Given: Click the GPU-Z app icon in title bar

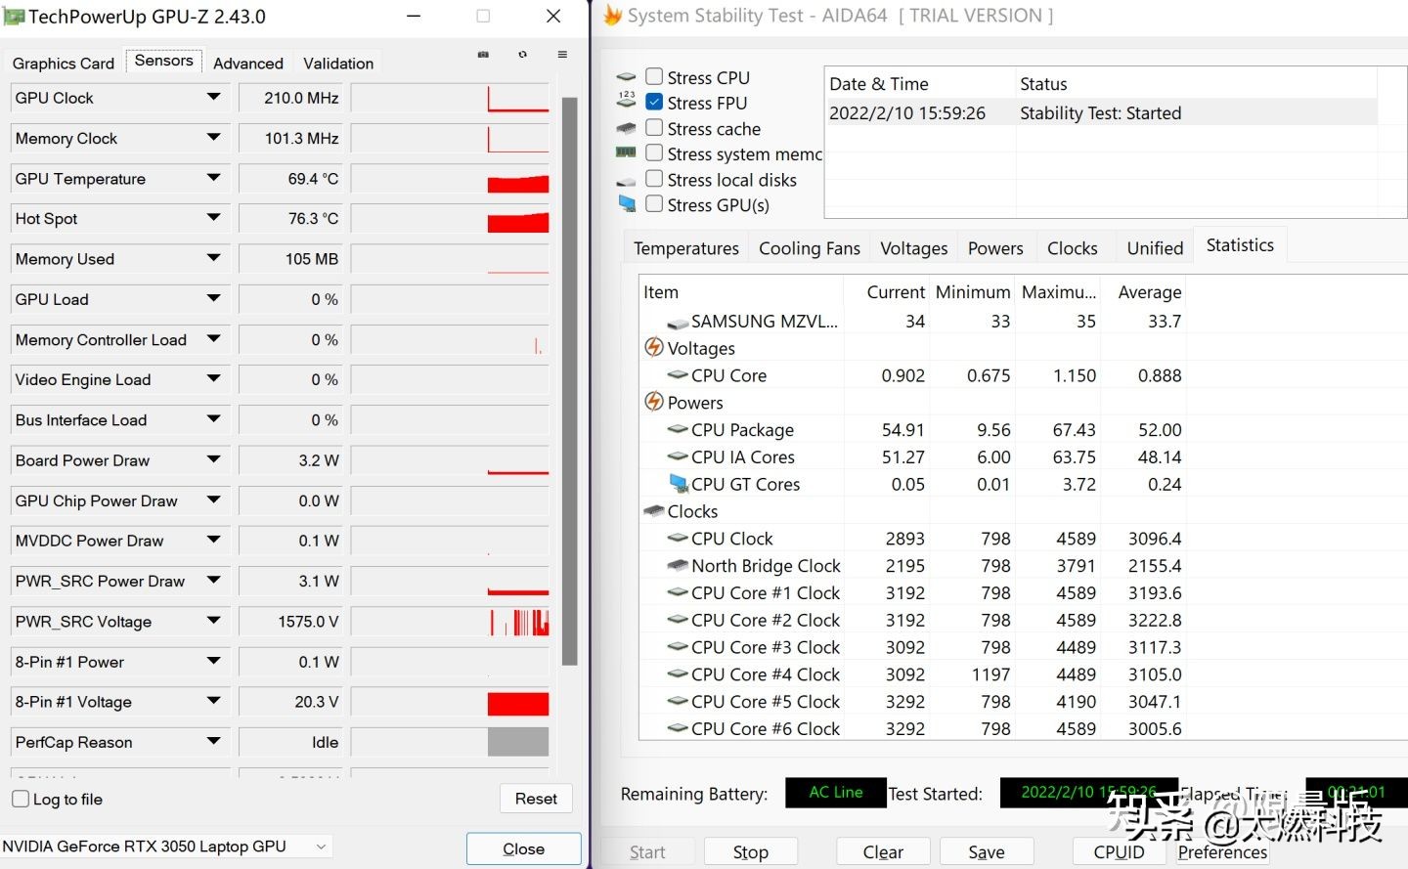Looking at the screenshot, I should point(14,17).
